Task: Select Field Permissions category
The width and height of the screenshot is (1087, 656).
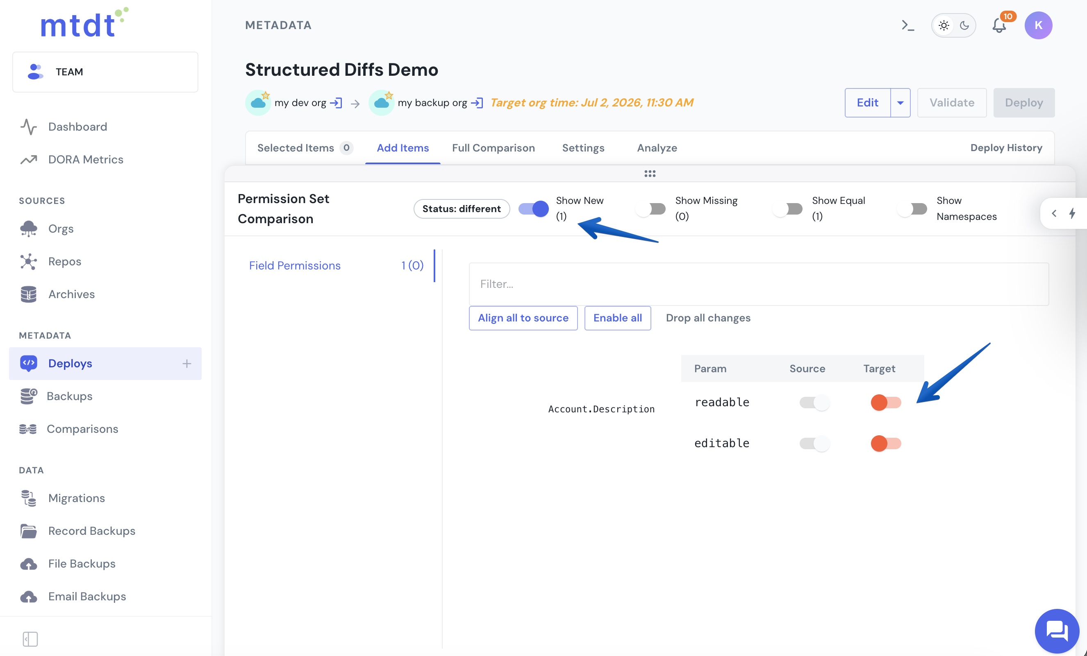Action: 336,265
